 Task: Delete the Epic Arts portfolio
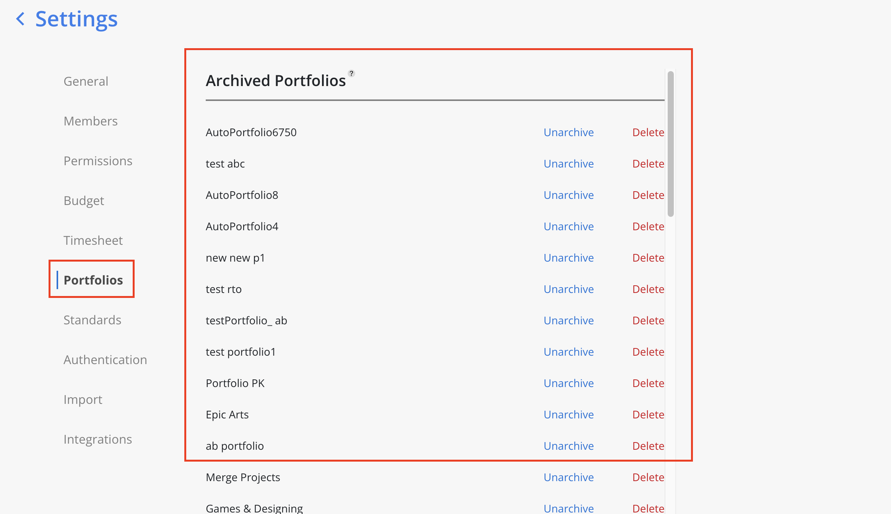pos(648,415)
